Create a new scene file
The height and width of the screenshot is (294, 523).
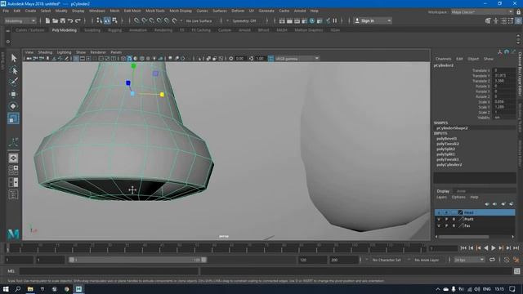pyautogui.click(x=47, y=20)
